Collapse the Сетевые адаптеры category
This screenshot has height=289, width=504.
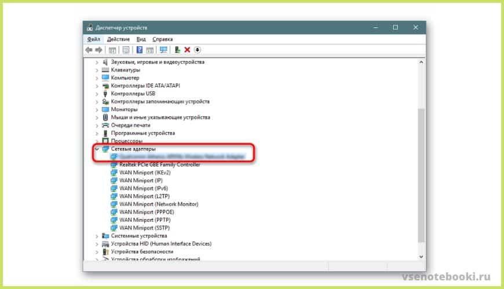[x=97, y=149]
